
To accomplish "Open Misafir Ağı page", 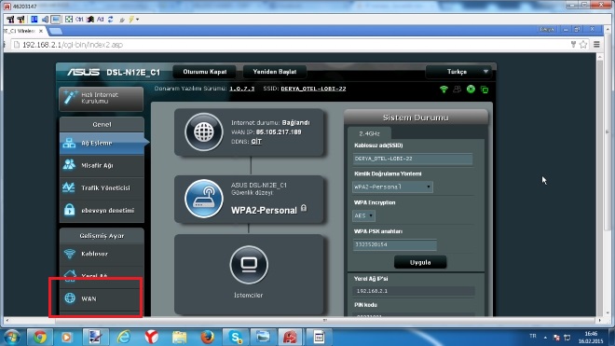I will 102,165.
